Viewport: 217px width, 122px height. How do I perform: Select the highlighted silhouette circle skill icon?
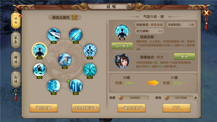click(x=39, y=50)
